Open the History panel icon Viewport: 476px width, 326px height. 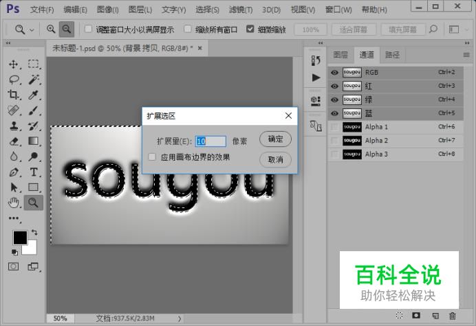316,60
